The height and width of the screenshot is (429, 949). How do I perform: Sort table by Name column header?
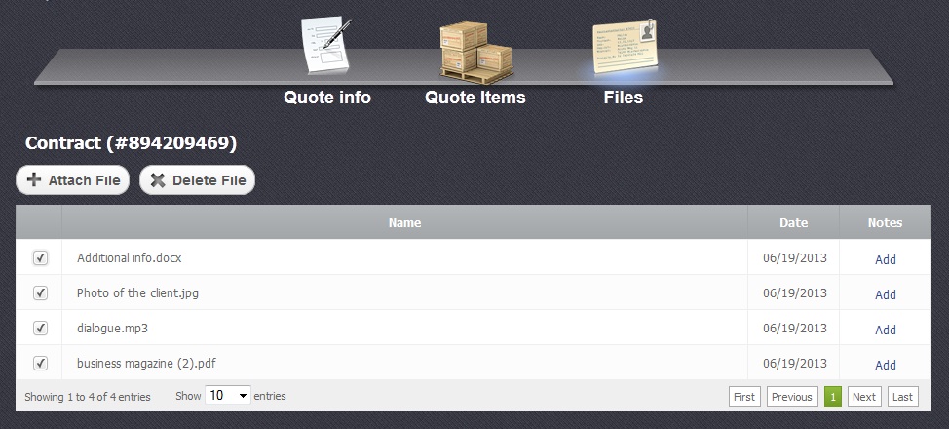[x=404, y=223]
